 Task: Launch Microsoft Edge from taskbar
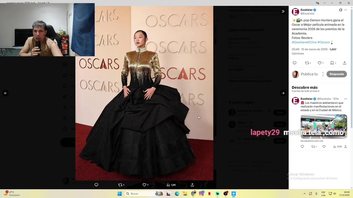tap(177, 194)
